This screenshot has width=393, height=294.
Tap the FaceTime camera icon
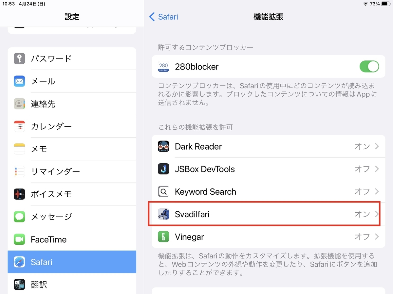[19, 239]
